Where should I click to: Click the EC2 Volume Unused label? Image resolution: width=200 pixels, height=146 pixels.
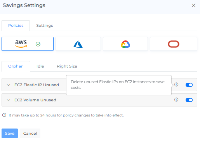[35, 100]
